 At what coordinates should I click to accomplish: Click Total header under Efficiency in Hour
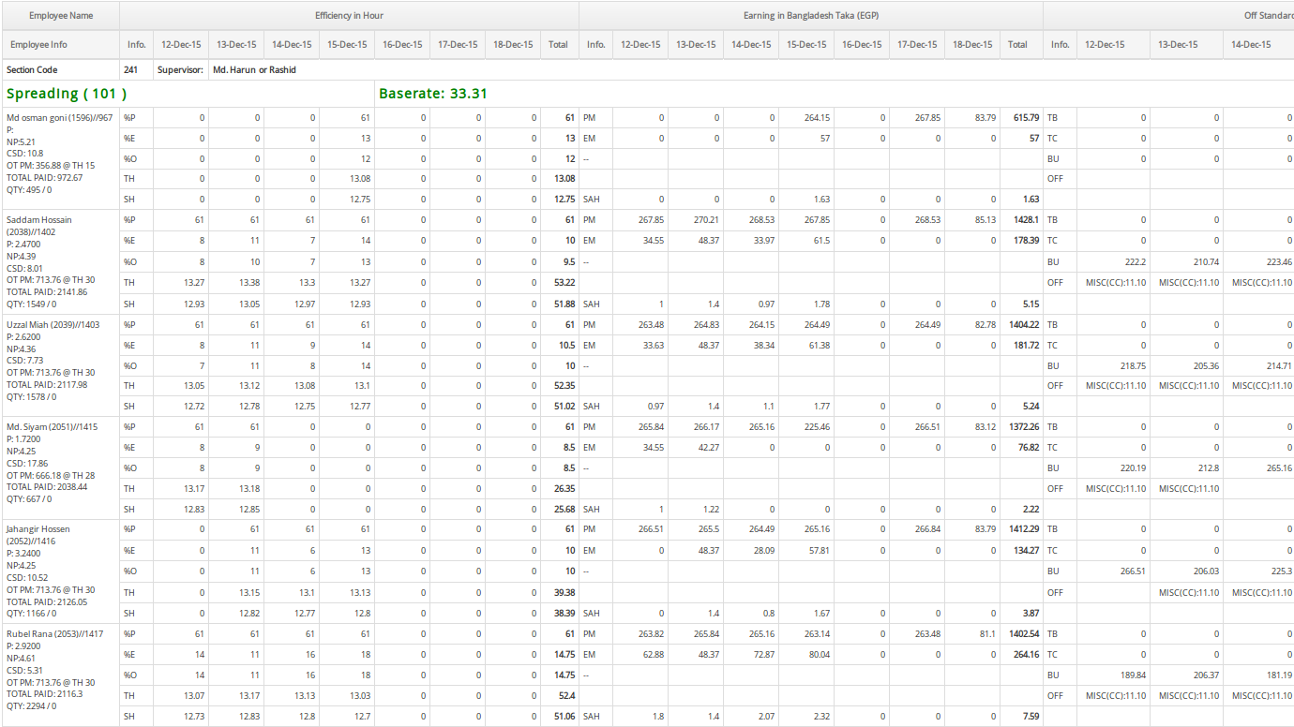558,44
